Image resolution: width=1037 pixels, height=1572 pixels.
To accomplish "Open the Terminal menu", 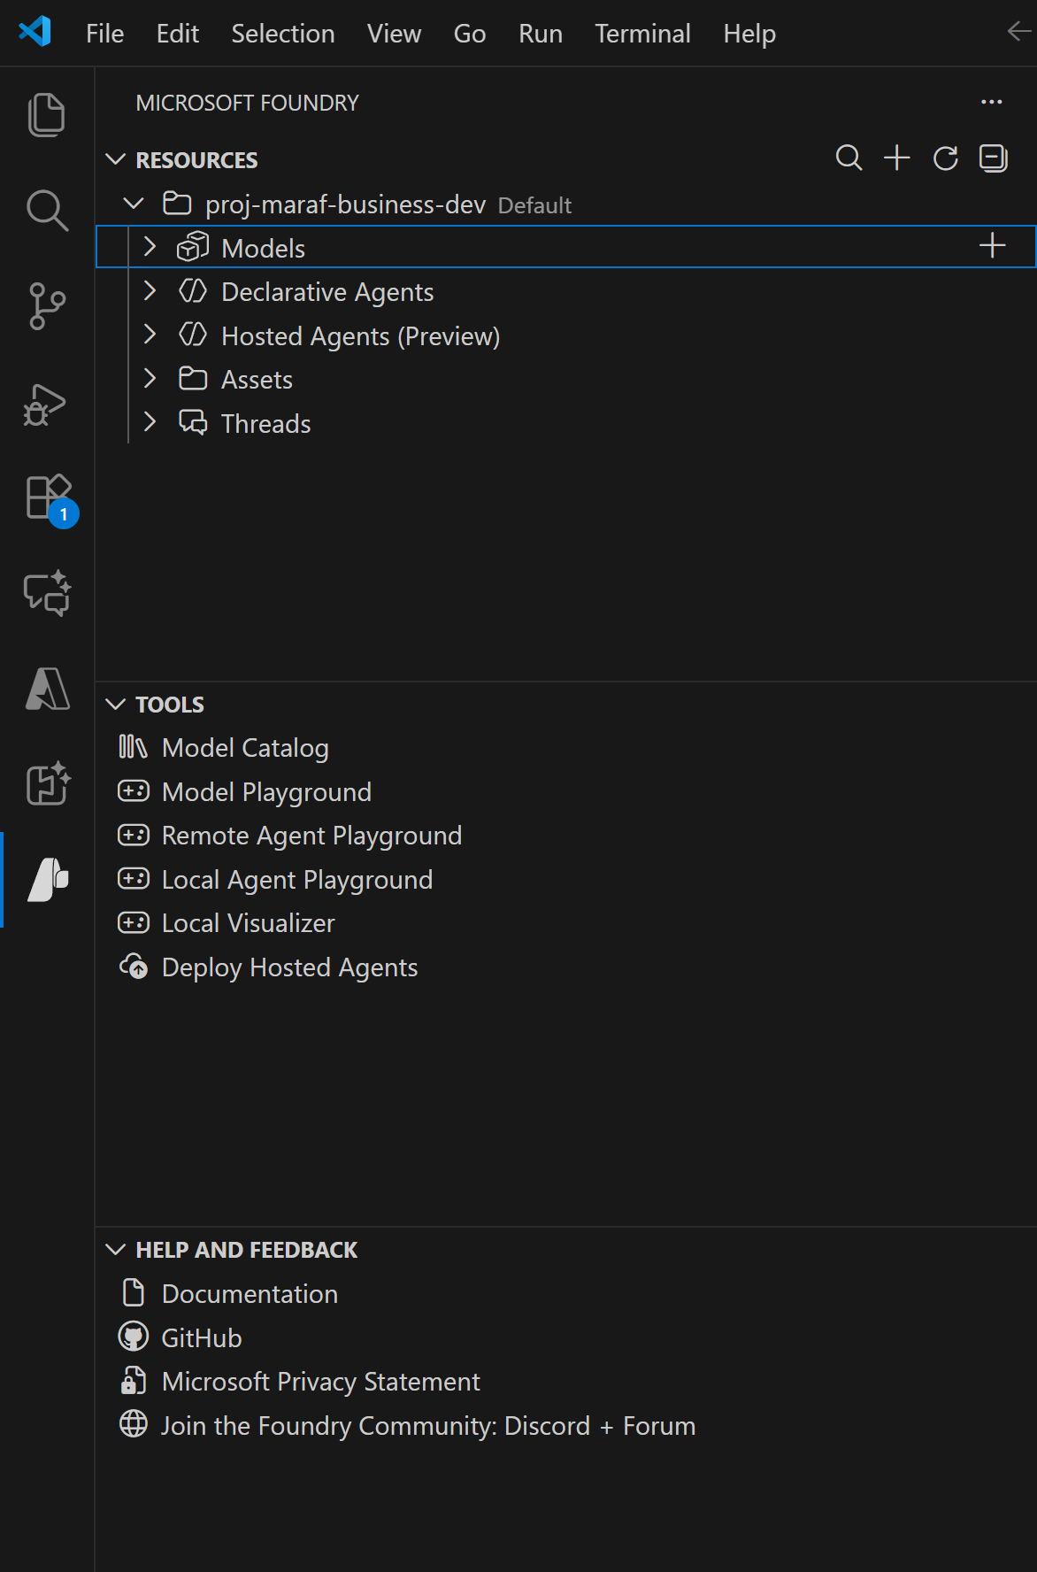I will [641, 34].
